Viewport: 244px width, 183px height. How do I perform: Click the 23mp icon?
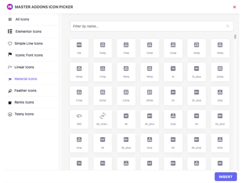(126, 95)
